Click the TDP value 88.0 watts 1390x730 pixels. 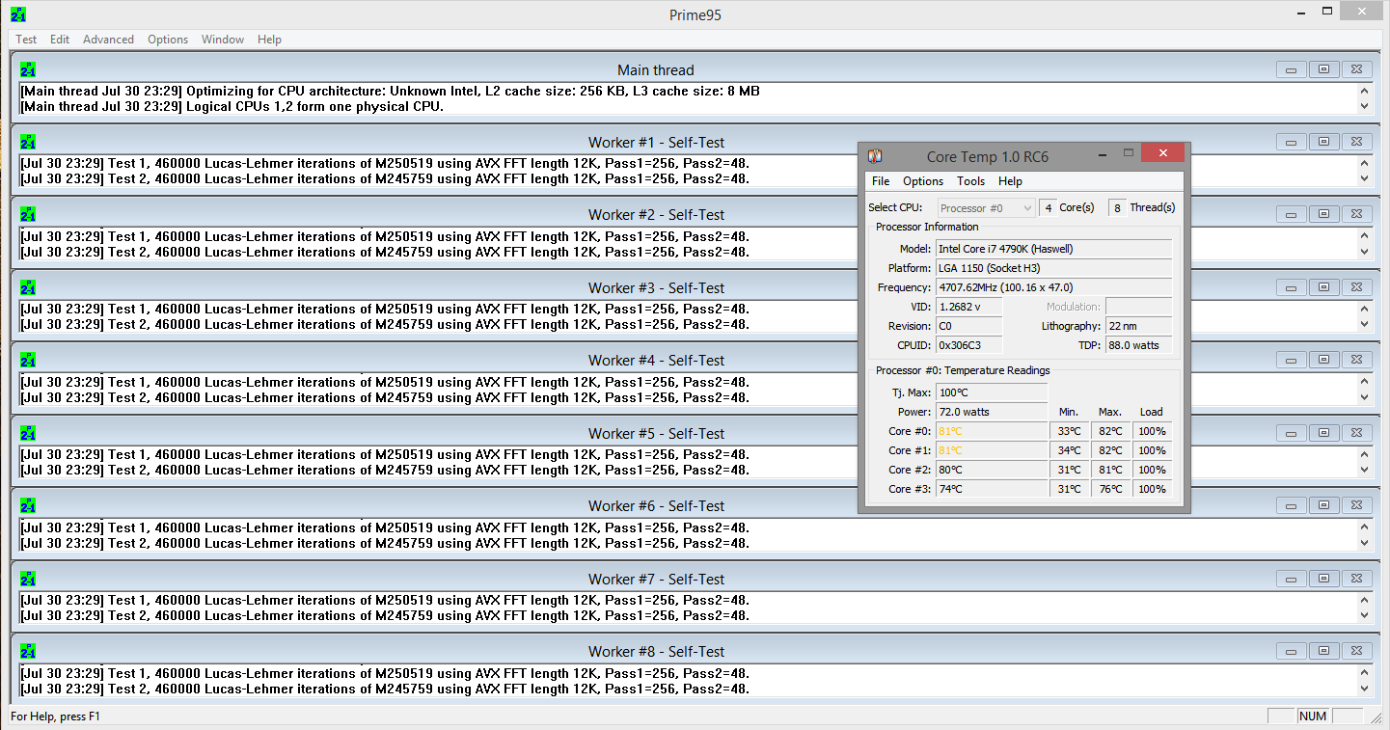[x=1138, y=345]
